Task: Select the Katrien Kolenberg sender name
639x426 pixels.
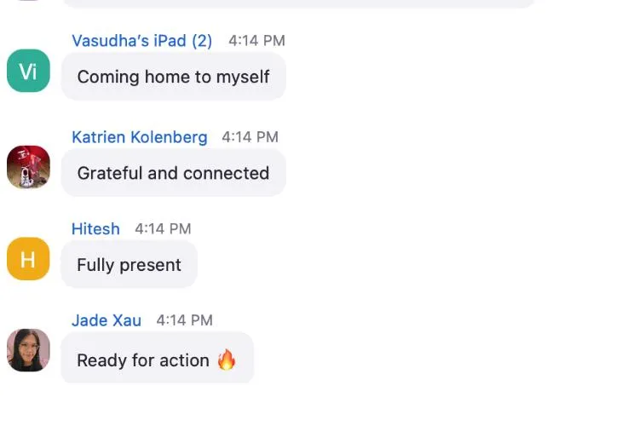Action: (x=139, y=137)
